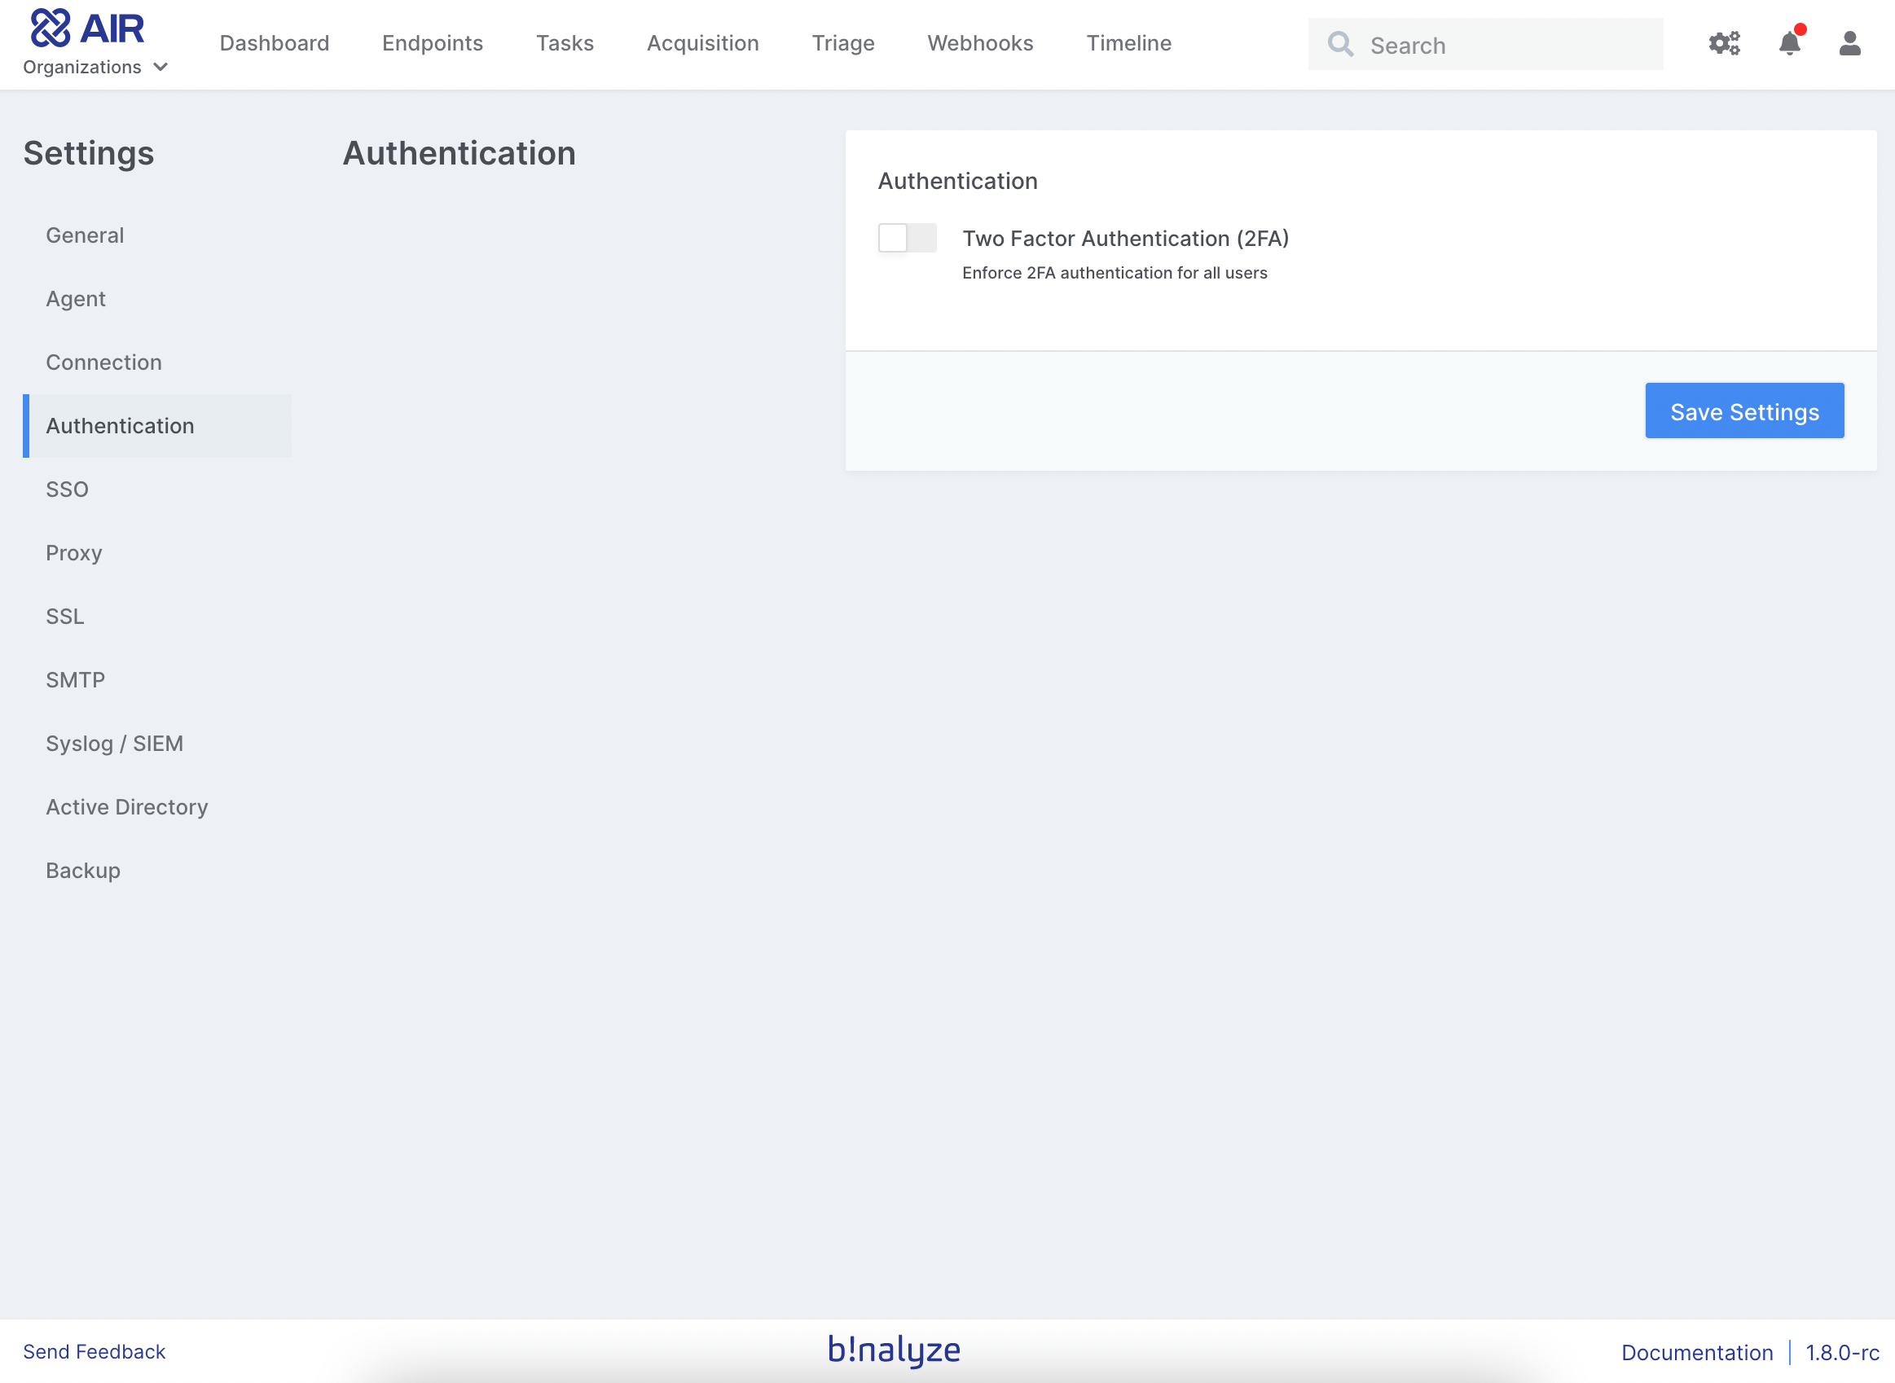
Task: Click the AIR logo icon
Action: pyautogui.click(x=51, y=28)
